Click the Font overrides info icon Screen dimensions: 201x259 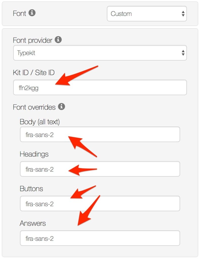pos(61,106)
